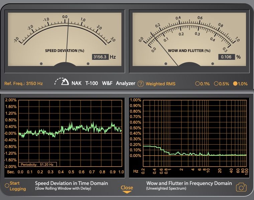The image size is (254, 200).
Task: Click the W&F Analyzer title text
Action: [x=118, y=83]
